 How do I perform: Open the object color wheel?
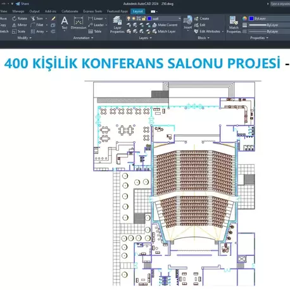pos(244,18)
